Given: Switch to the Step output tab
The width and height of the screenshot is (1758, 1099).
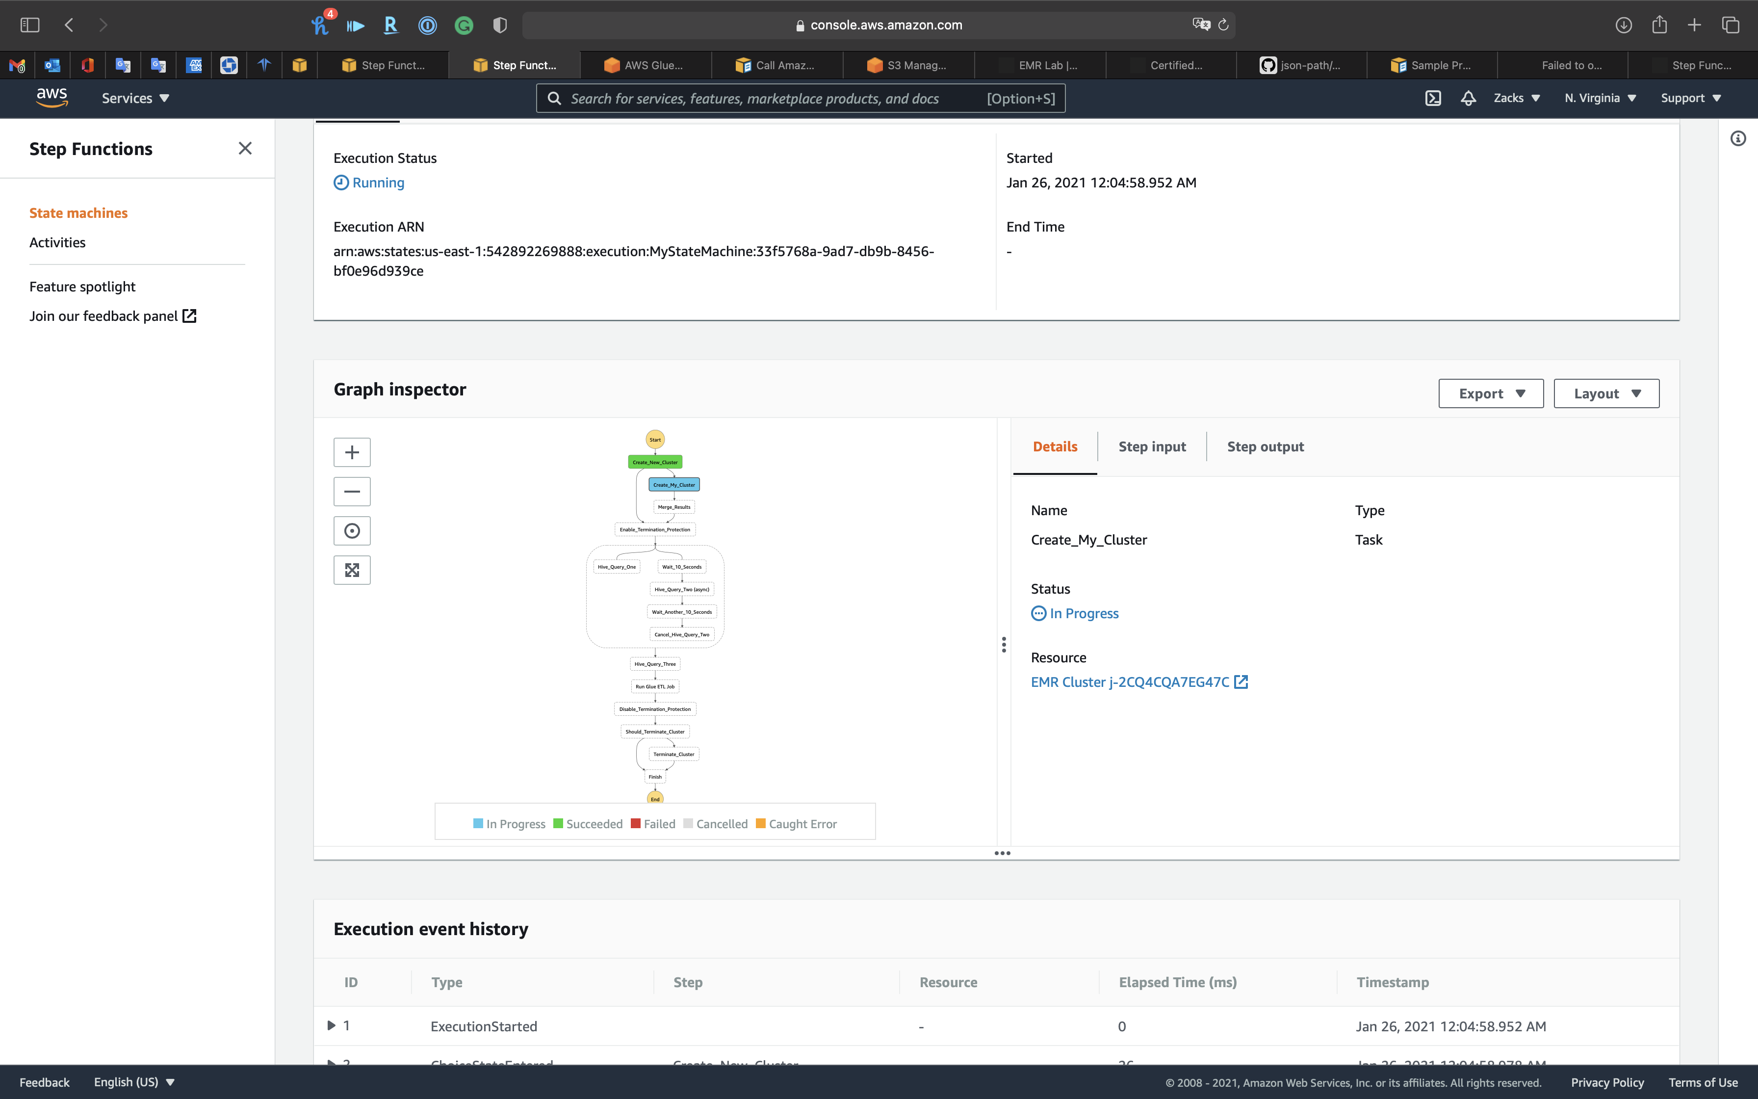Looking at the screenshot, I should (x=1265, y=446).
